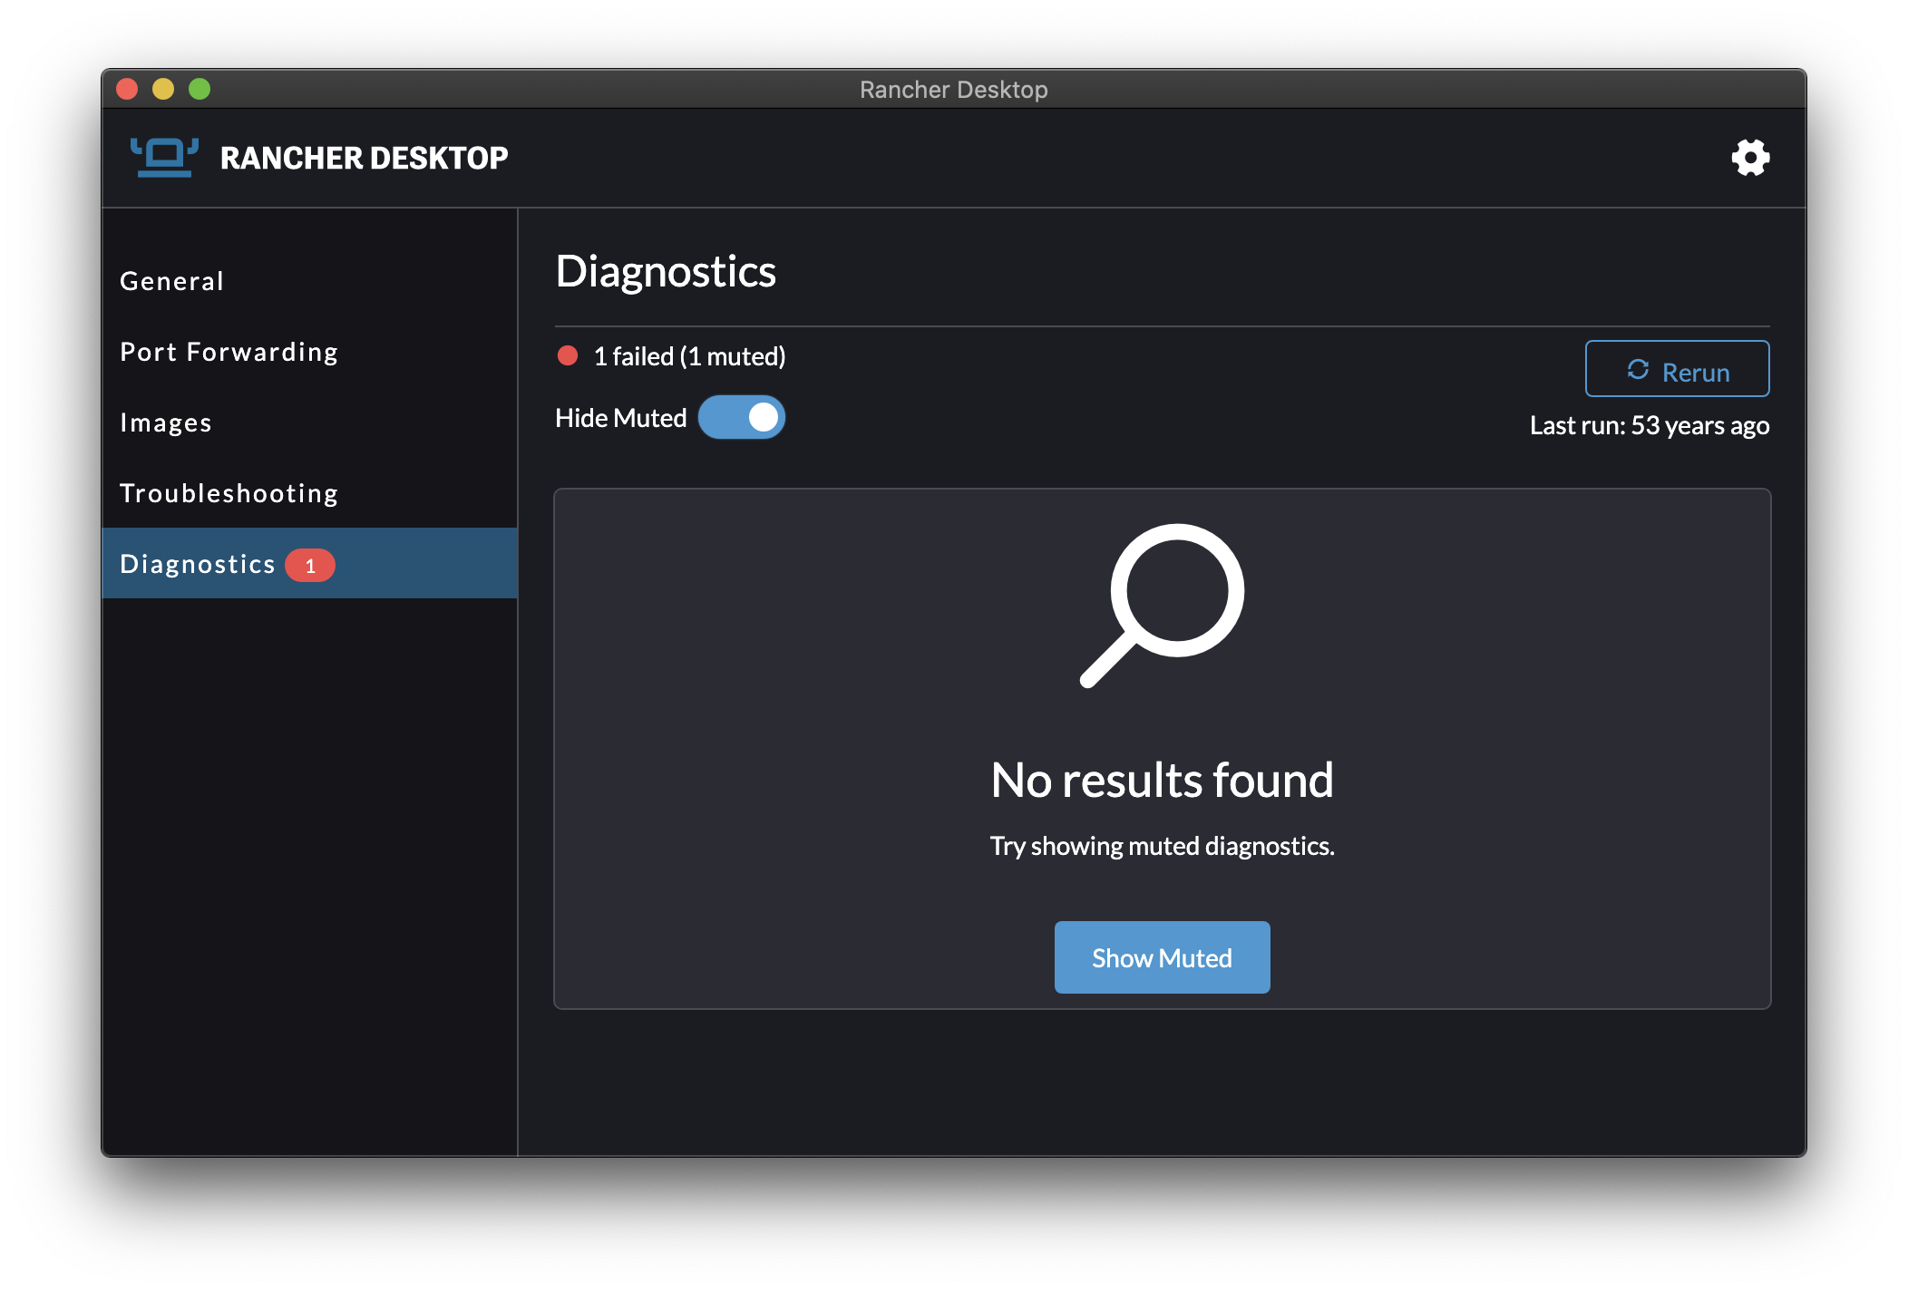Click the refresh icon inside the Rerun button
Screen dimensions: 1908x1291
(x=1638, y=370)
